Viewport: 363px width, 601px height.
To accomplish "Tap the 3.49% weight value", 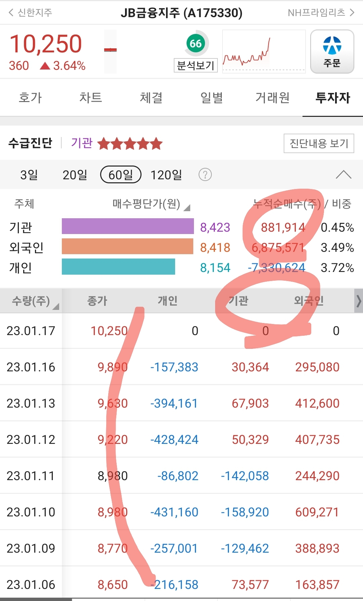I will [337, 247].
